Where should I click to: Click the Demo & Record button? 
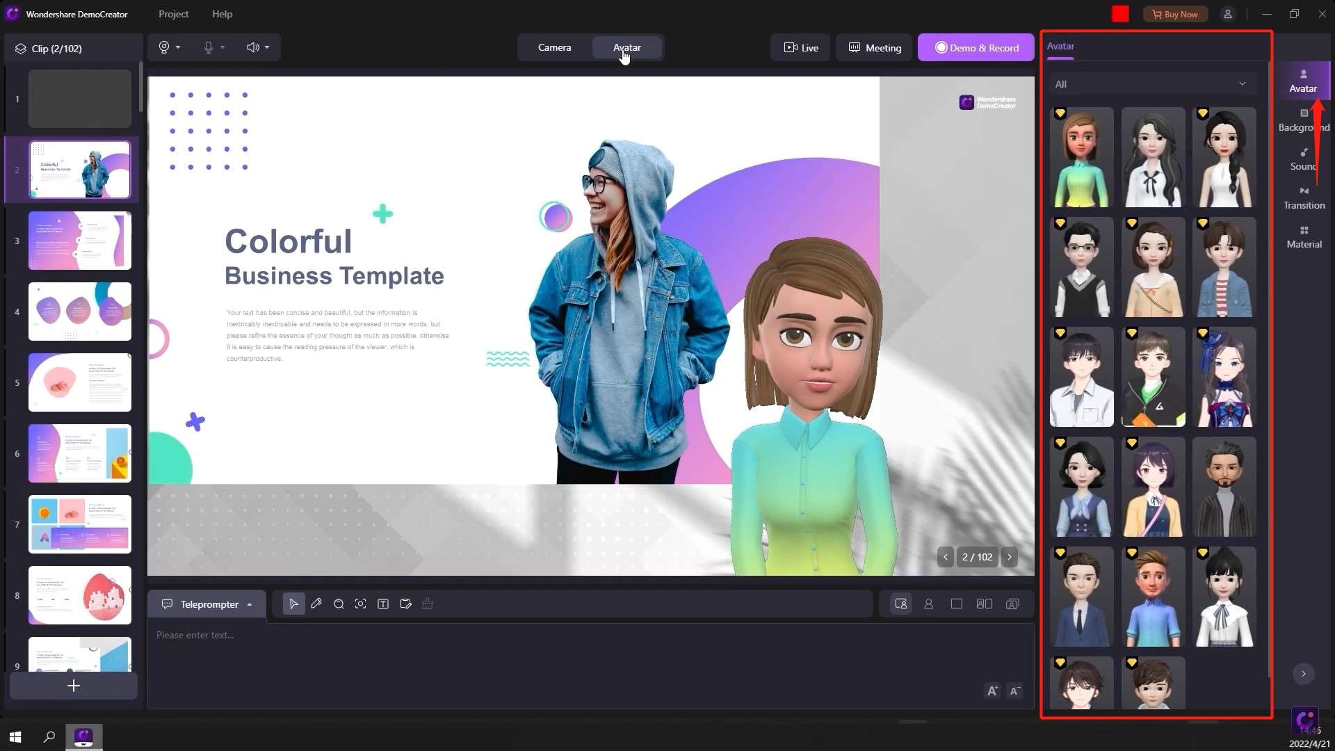click(x=976, y=47)
